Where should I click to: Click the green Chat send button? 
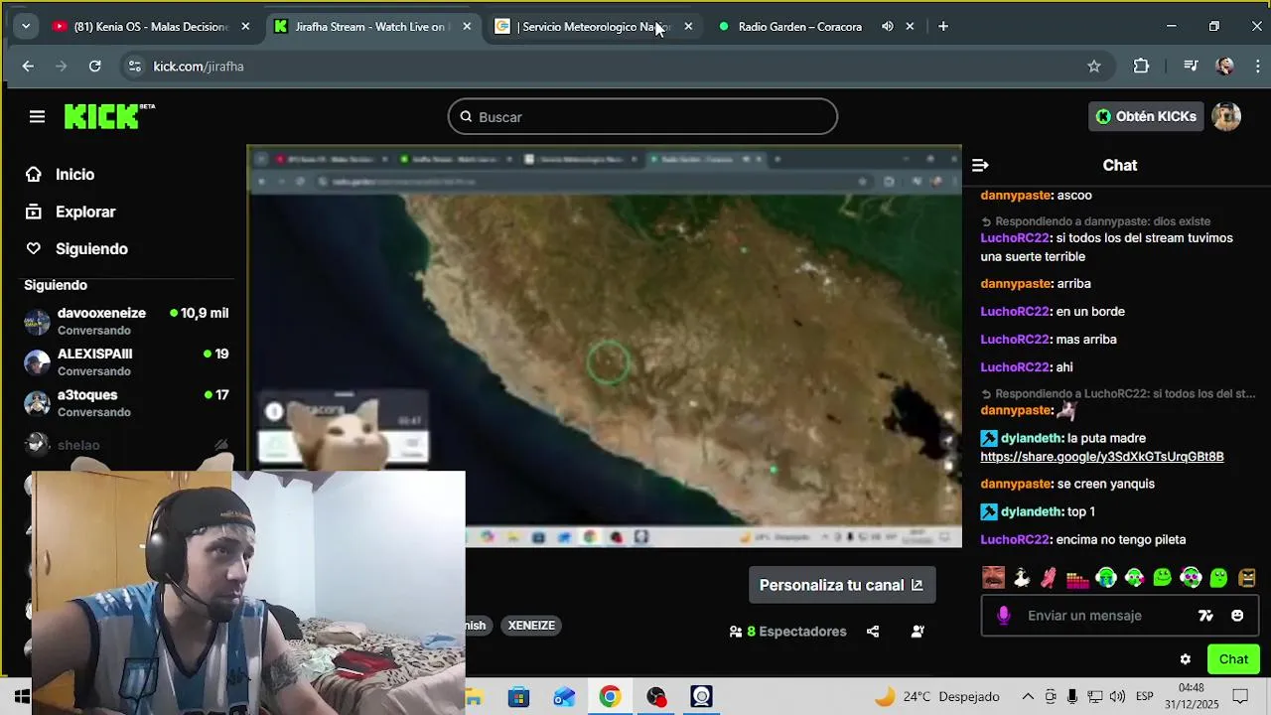point(1233,659)
